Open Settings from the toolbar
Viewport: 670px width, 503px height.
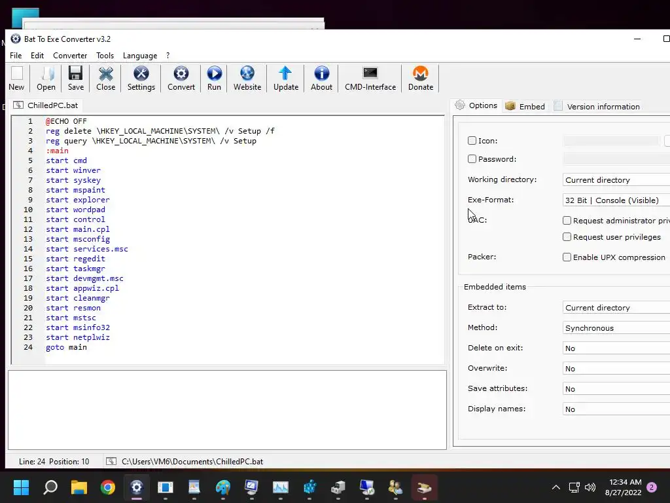pos(141,79)
